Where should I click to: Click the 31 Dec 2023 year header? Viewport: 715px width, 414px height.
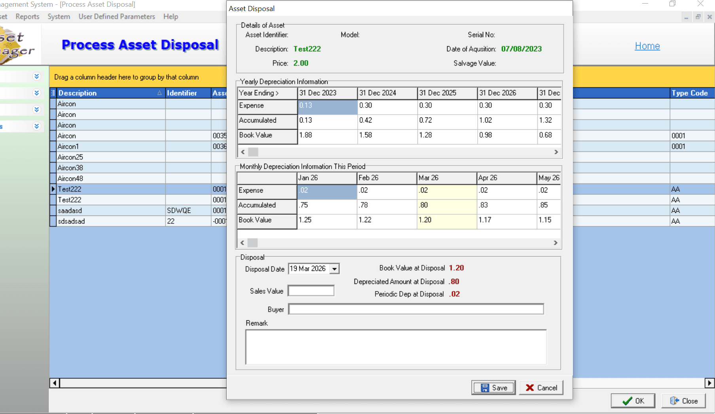point(328,93)
